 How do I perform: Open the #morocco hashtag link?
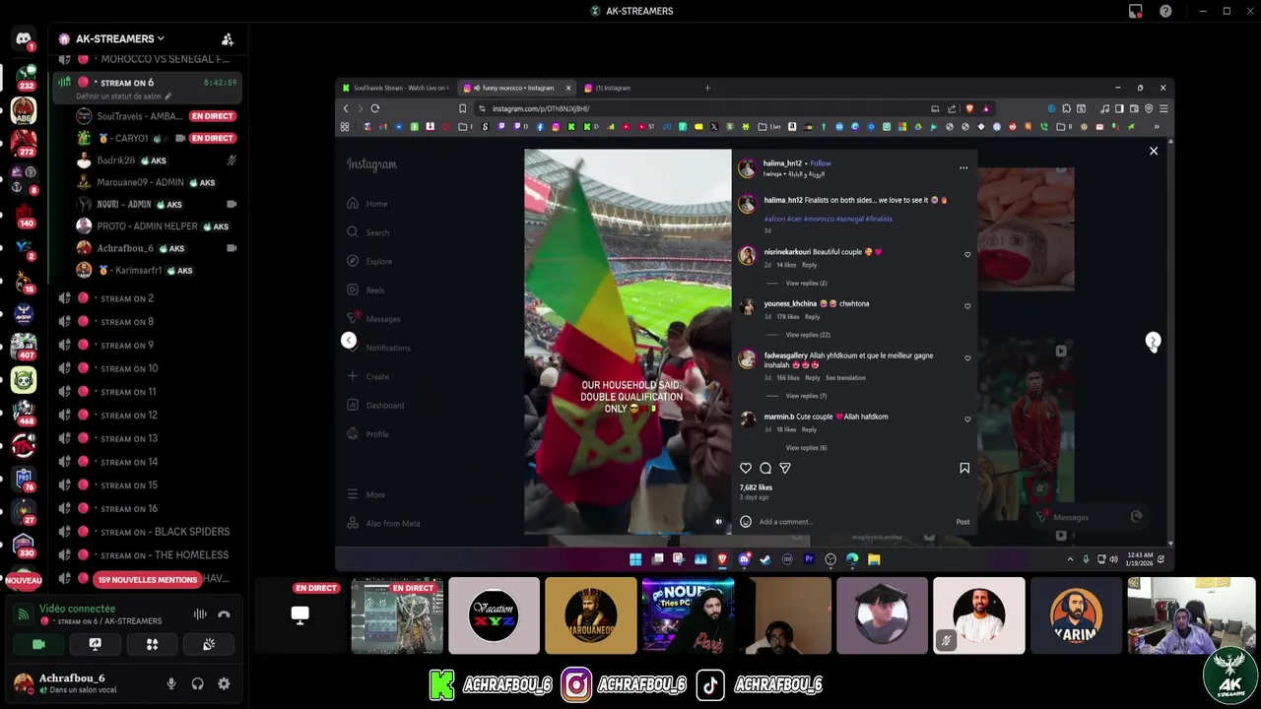pos(818,219)
